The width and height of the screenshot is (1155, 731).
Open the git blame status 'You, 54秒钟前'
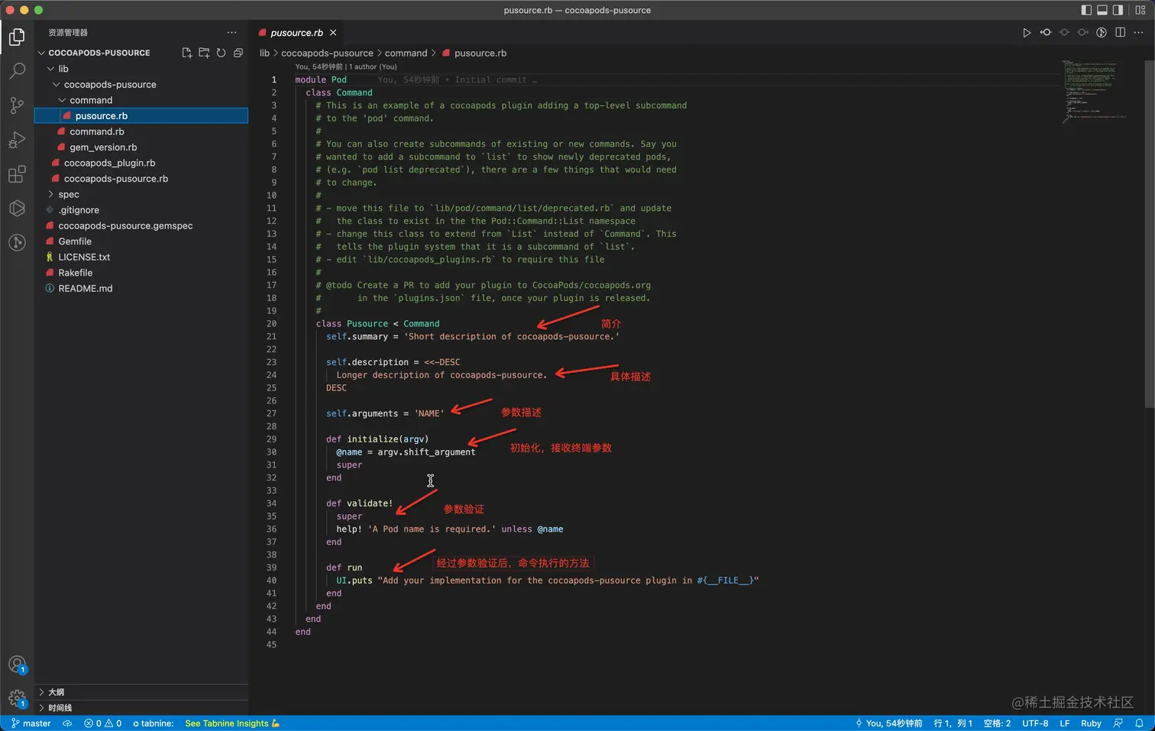[888, 723]
